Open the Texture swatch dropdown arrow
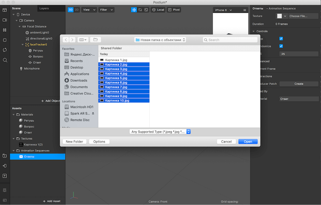Screen dimensions: 321x205 coord(285,16)
